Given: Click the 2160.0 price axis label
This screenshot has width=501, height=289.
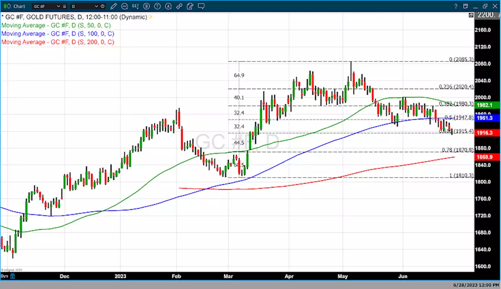Looking at the screenshot, I should coord(483,30).
